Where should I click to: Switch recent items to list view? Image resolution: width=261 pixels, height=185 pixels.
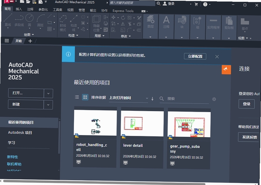pyautogui.click(x=77, y=97)
